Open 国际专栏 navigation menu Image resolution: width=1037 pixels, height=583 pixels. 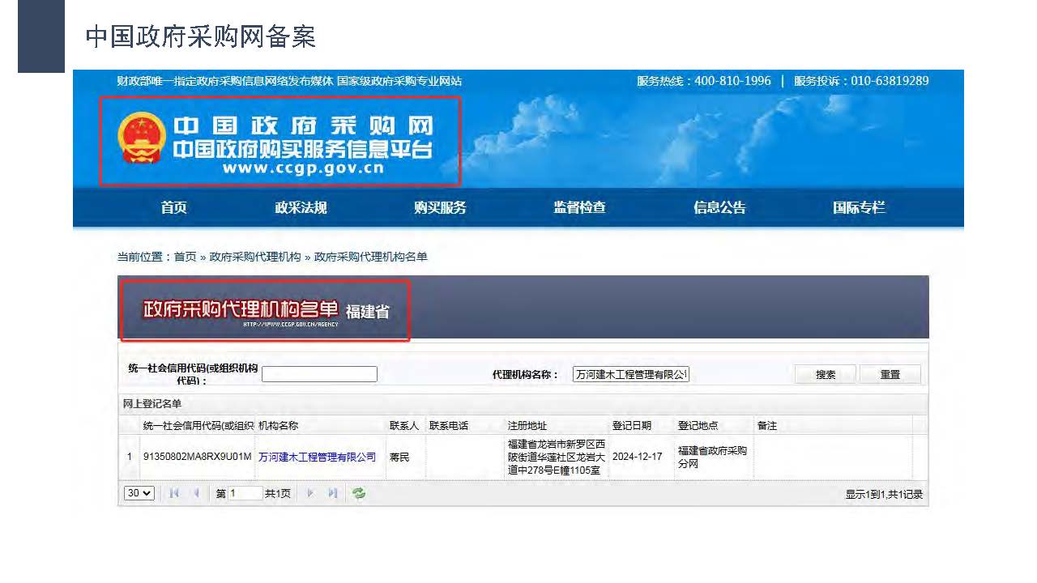(859, 208)
